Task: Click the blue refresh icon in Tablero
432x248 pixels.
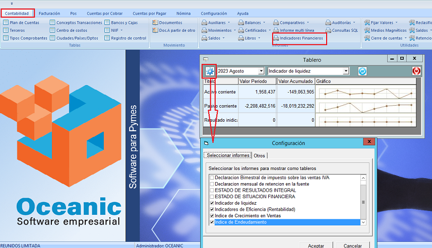Action: [x=362, y=71]
